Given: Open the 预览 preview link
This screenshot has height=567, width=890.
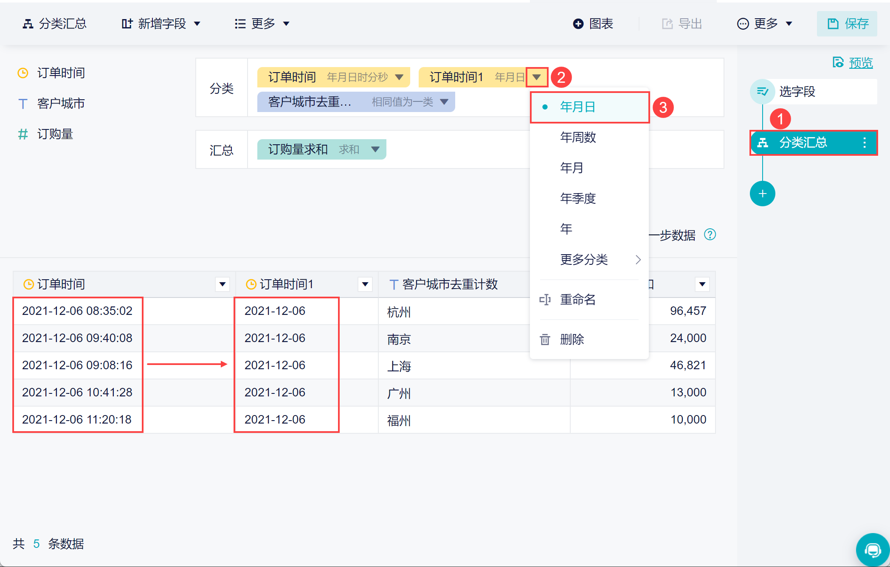Looking at the screenshot, I should 860,63.
